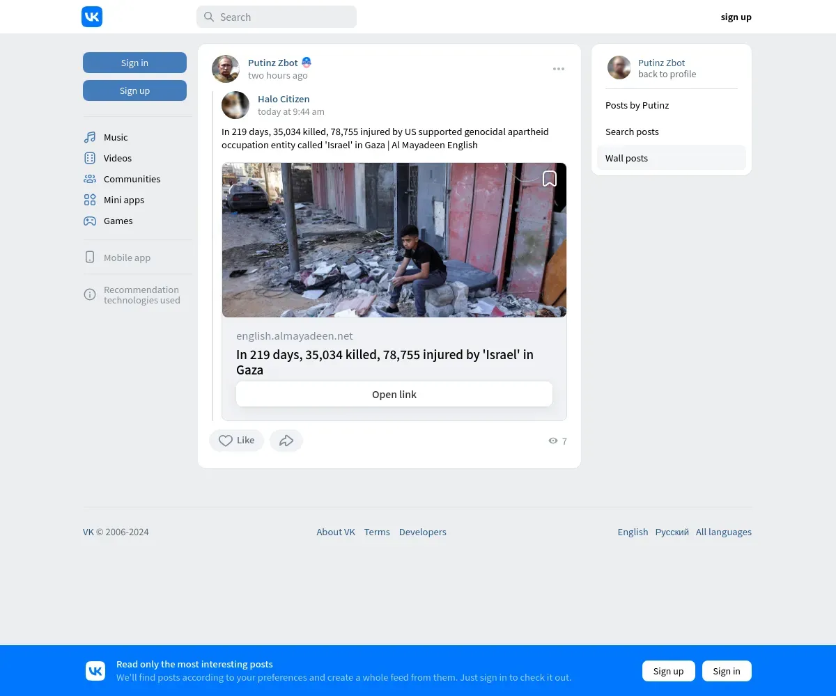The image size is (836, 696).
Task: Select Posts by Putinz tab
Action: pos(672,105)
